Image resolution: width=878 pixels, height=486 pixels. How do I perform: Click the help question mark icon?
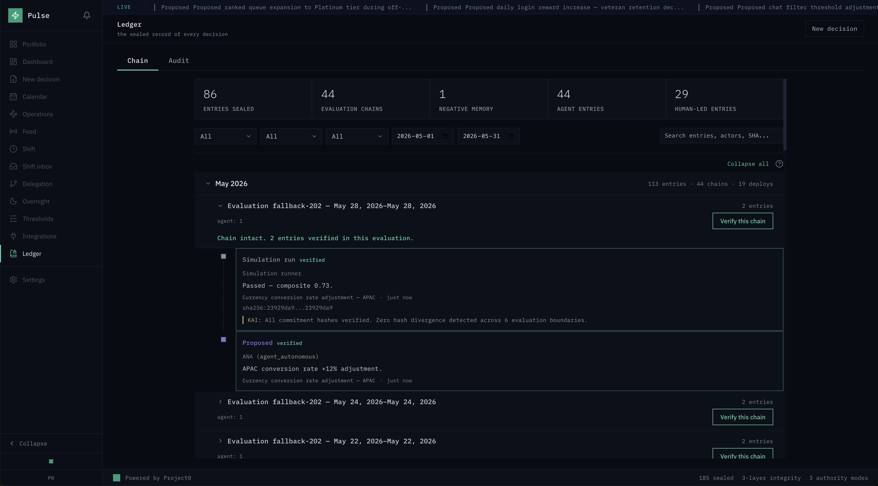click(x=779, y=164)
